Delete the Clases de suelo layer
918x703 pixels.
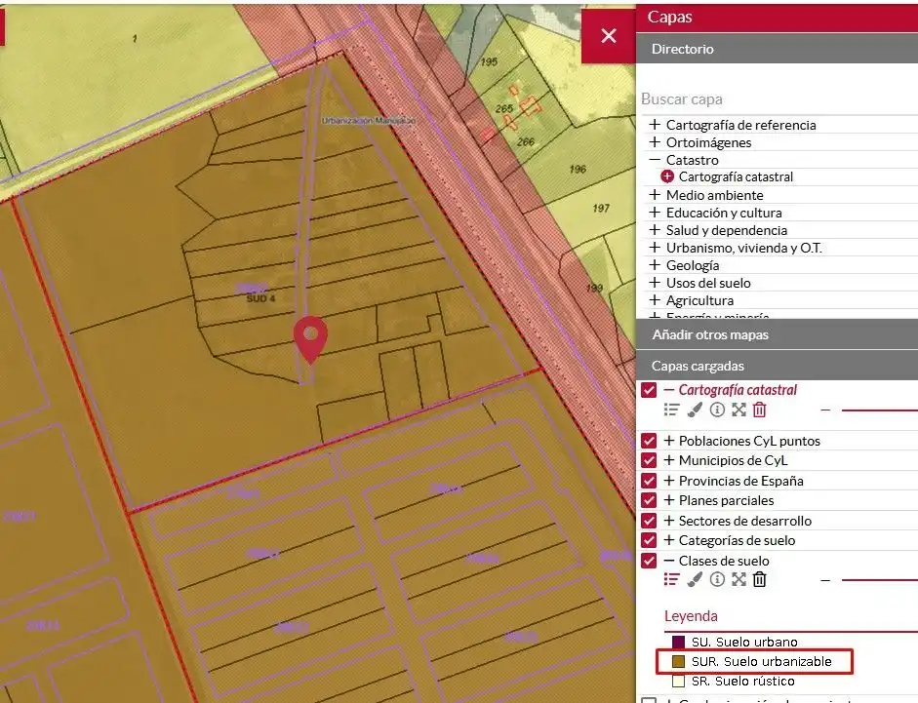click(x=759, y=579)
